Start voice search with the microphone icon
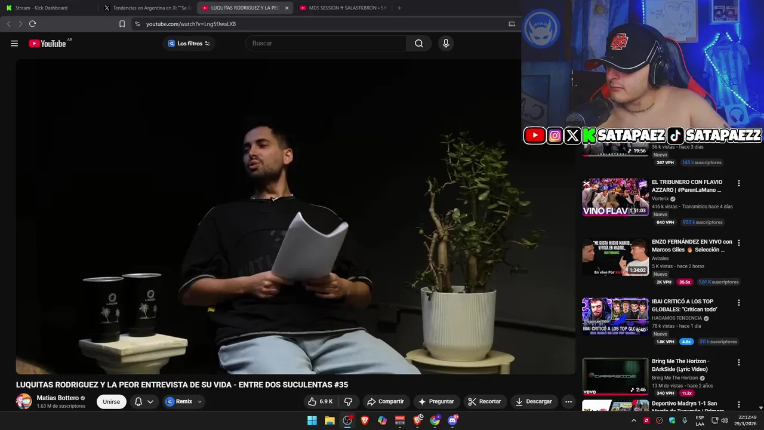 [x=445, y=43]
